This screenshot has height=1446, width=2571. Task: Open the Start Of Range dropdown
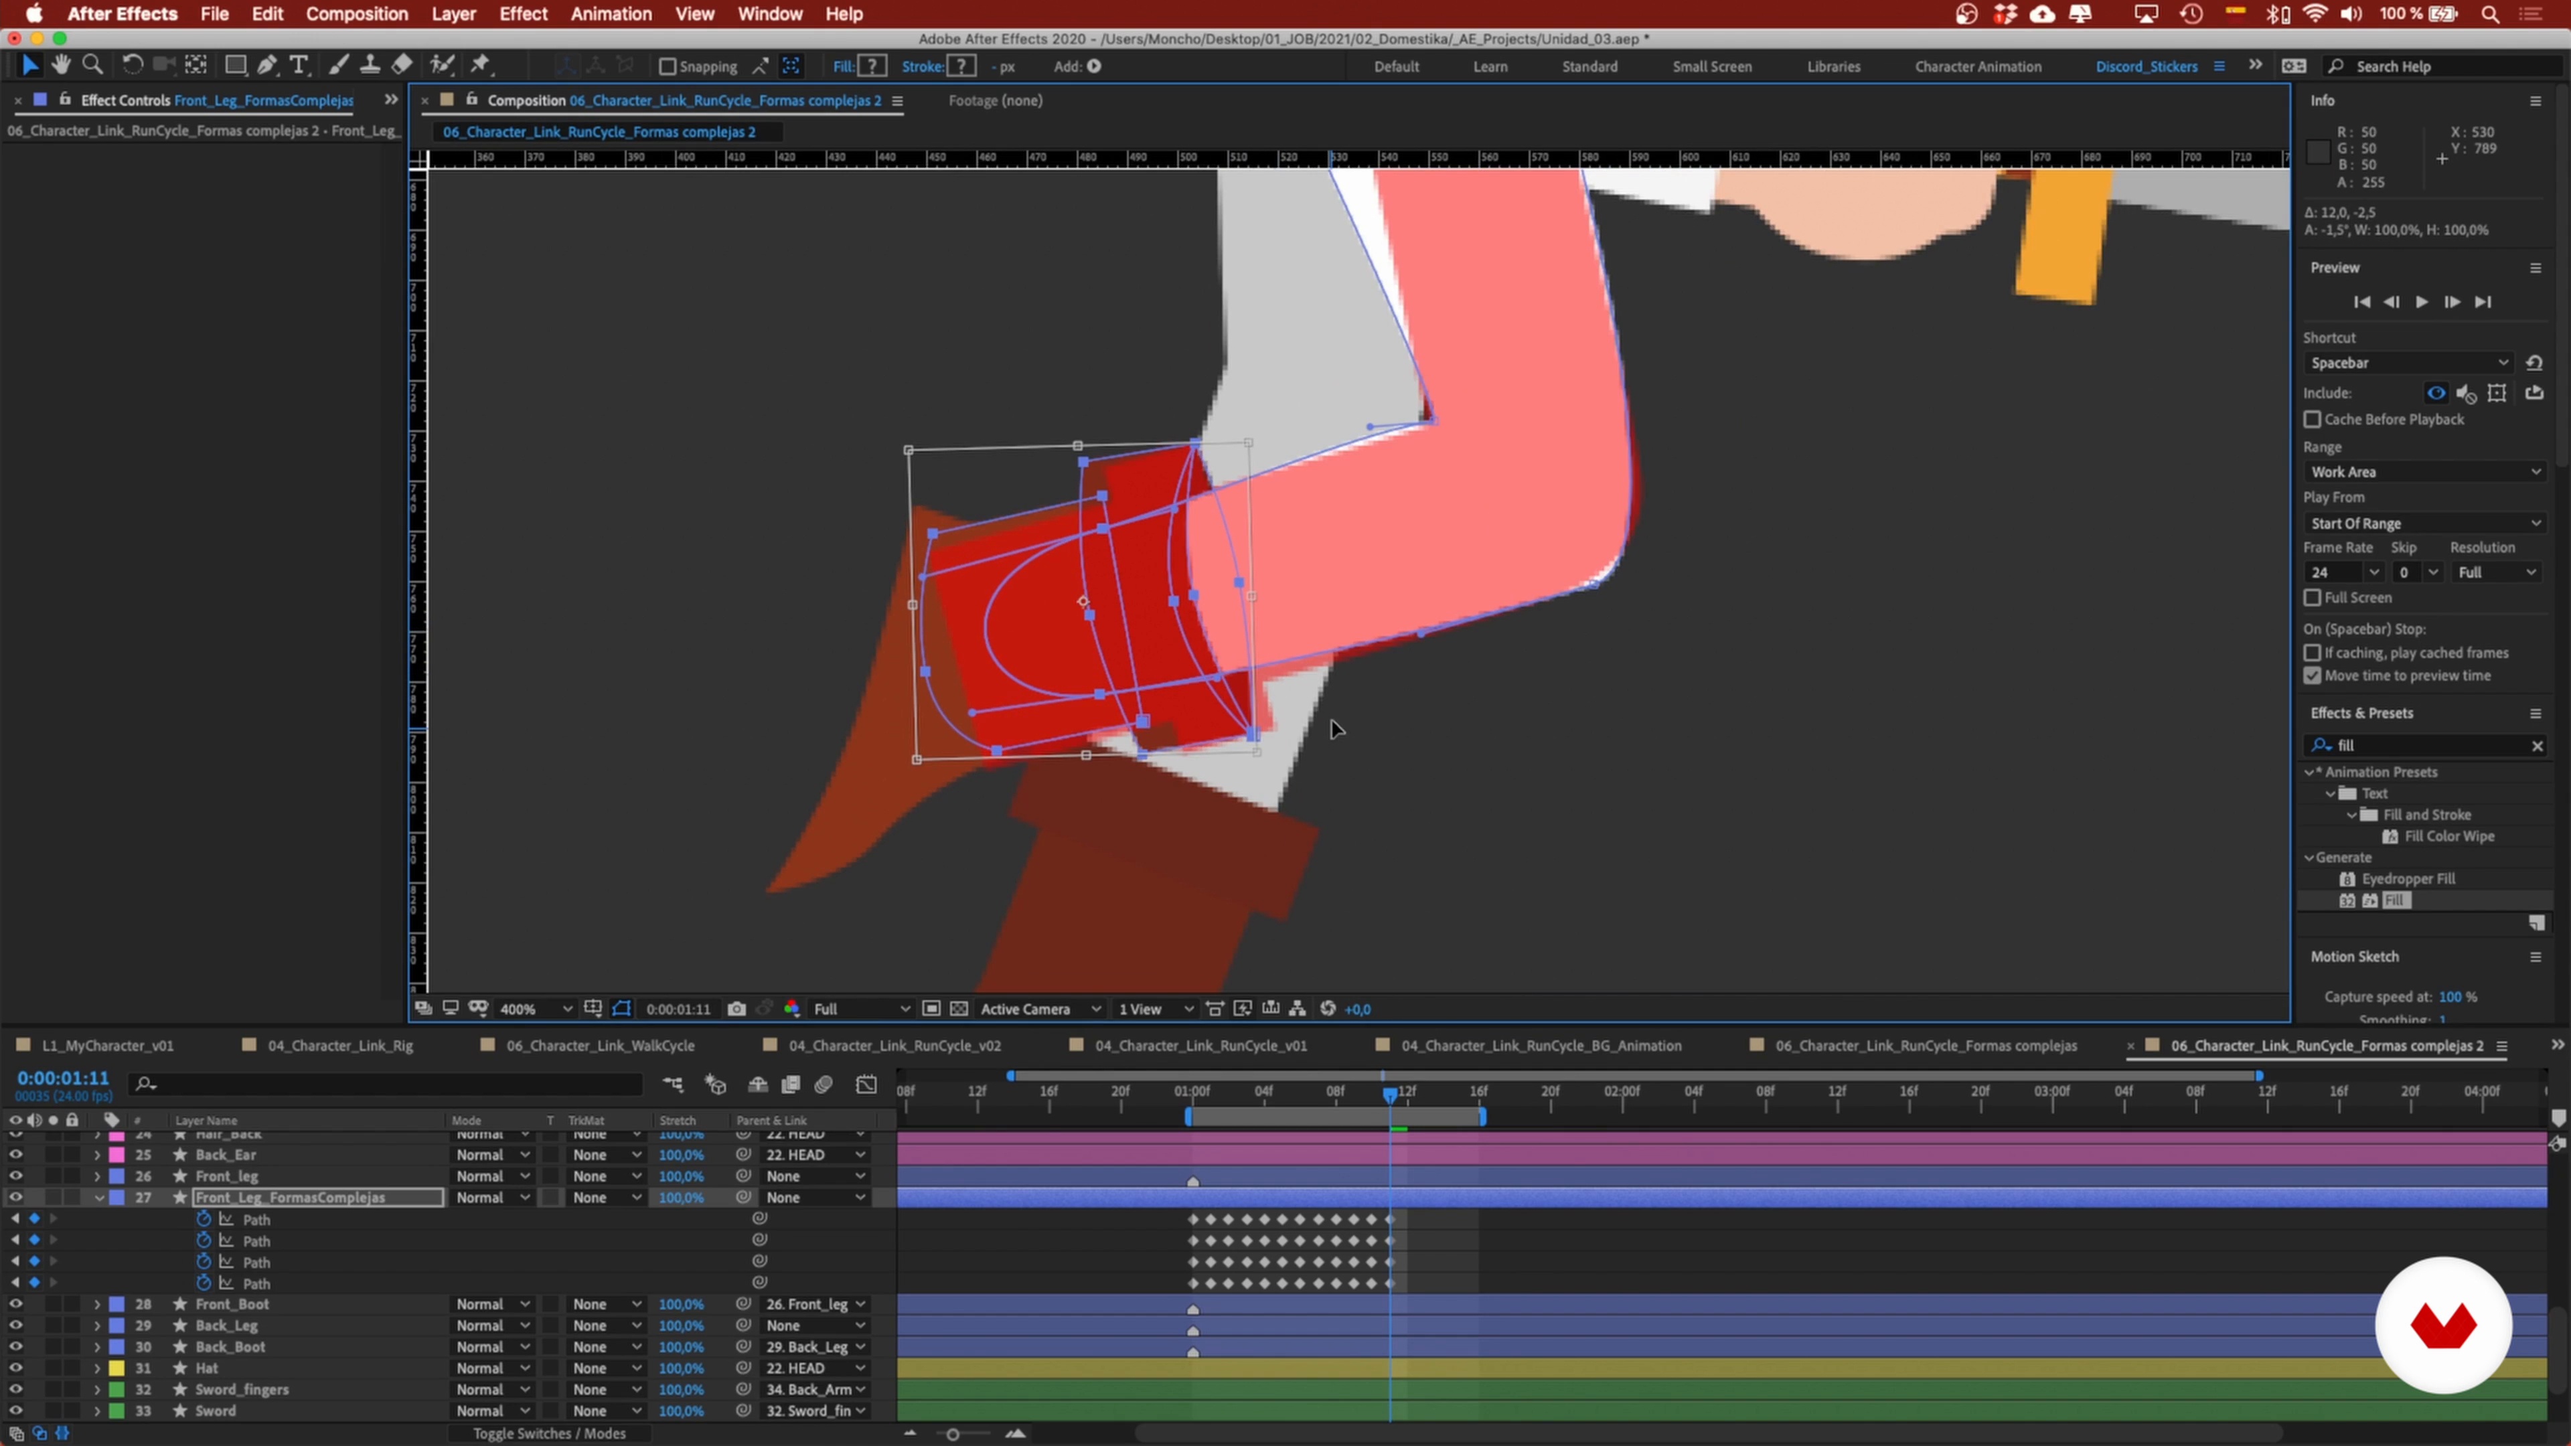point(2425,523)
